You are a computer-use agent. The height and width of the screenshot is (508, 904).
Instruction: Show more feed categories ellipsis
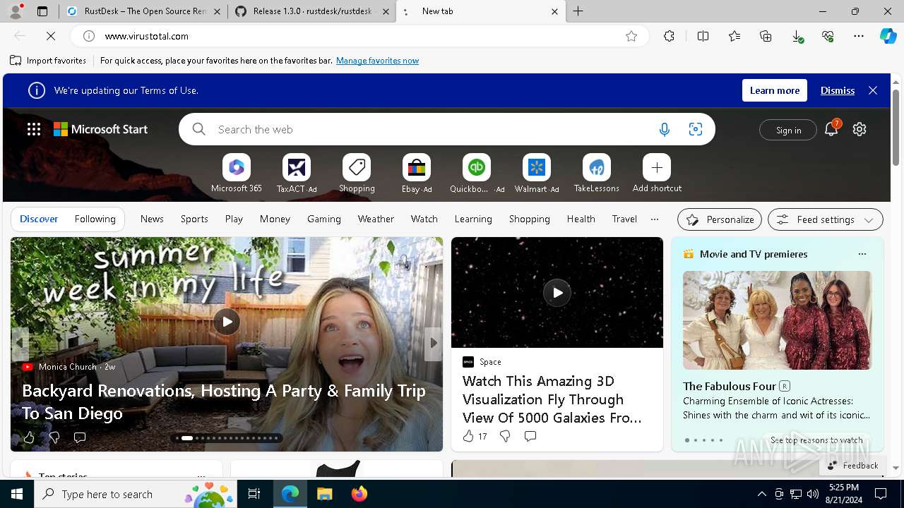tap(655, 219)
